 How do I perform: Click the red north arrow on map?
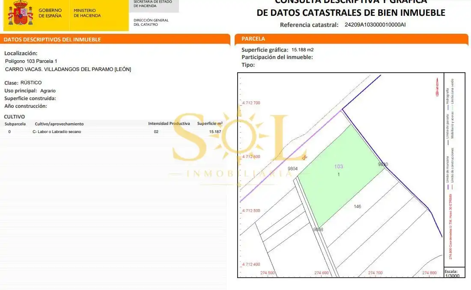coord(437,87)
